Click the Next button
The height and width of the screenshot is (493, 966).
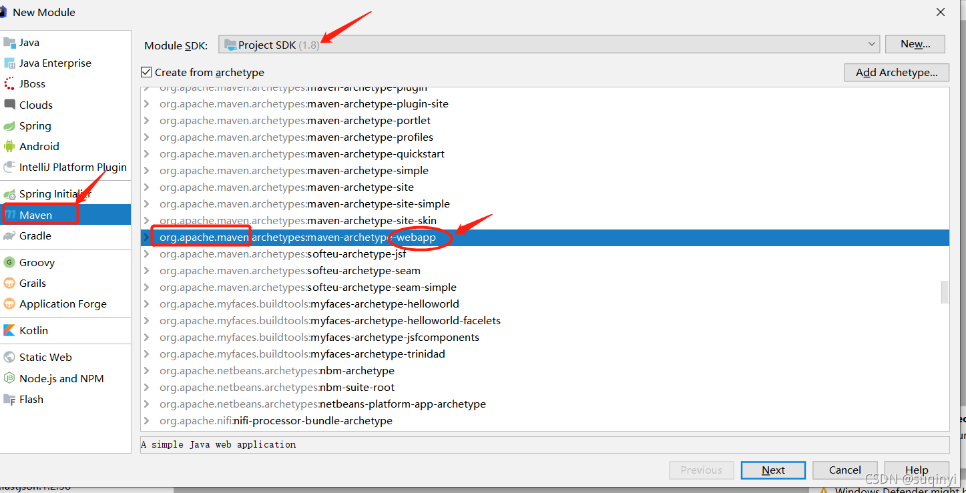pyautogui.click(x=773, y=470)
